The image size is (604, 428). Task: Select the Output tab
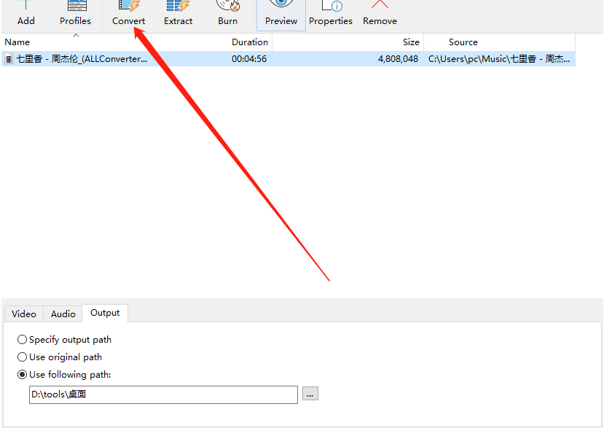[105, 313]
